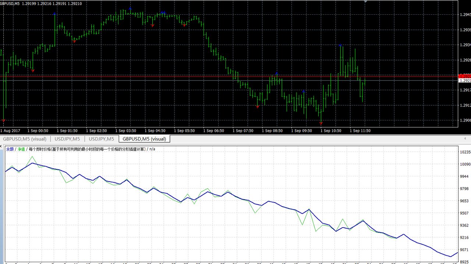Select the blue arrow above the 03:50 high
The width and height of the screenshot is (471, 264).
click(130, 8)
